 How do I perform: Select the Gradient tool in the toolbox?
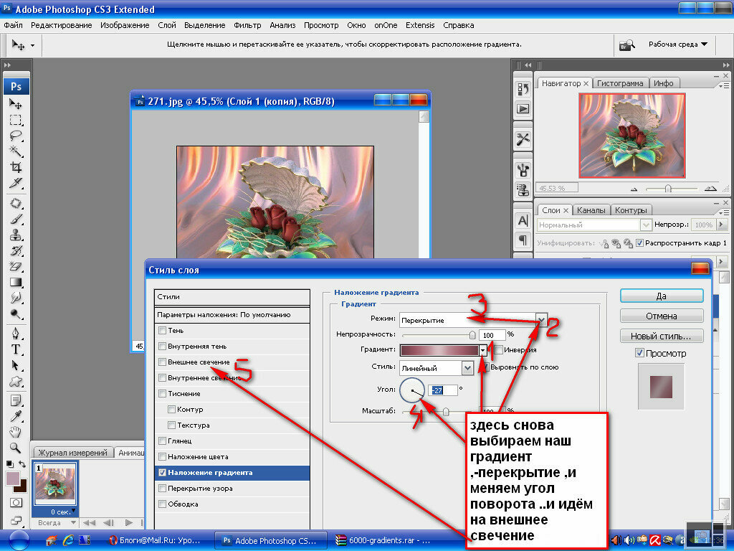[x=16, y=282]
